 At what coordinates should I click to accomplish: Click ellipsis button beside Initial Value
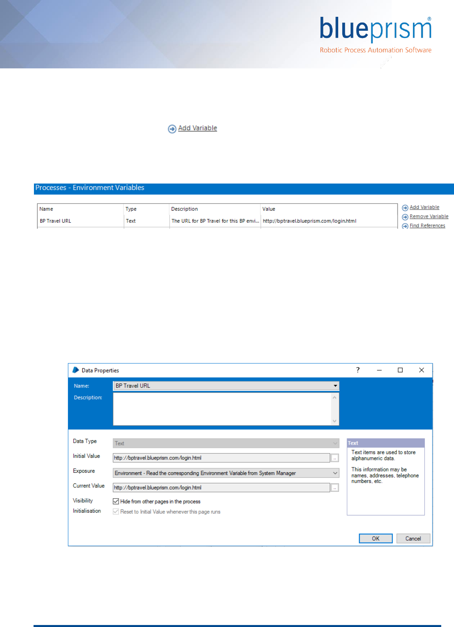[335, 458]
